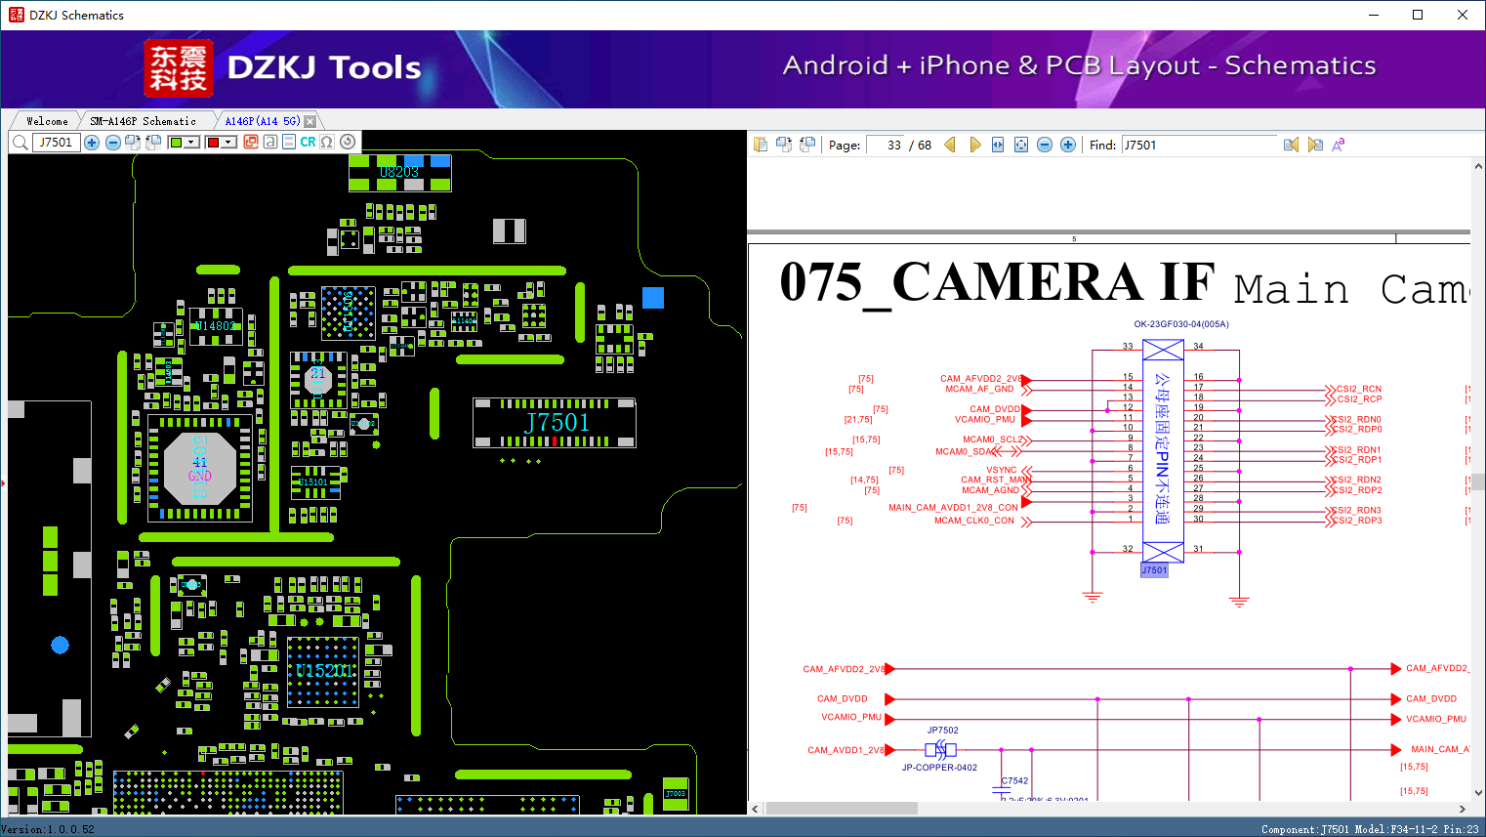
Task: Maximize the DZKJ Schematics window
Action: pyautogui.click(x=1418, y=15)
